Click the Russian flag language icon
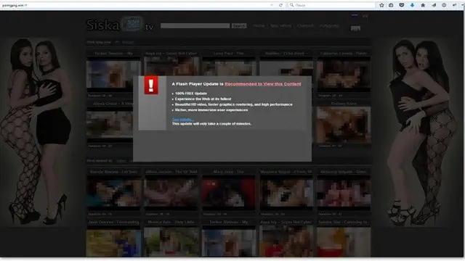The image size is (465, 261). (355, 15)
